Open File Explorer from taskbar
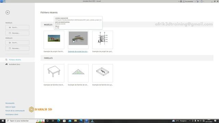Image resolution: width=219 pixels, height=123 pixels. (x=75, y=121)
